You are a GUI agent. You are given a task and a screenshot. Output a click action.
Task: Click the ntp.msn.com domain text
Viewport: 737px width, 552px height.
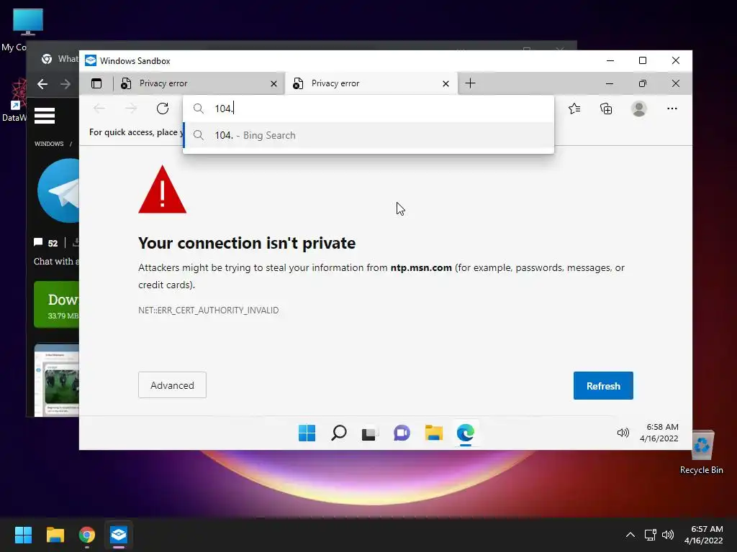(421, 267)
